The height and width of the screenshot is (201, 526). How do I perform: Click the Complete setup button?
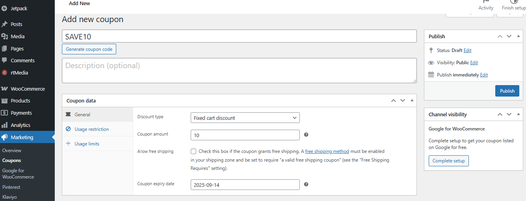[x=448, y=161]
